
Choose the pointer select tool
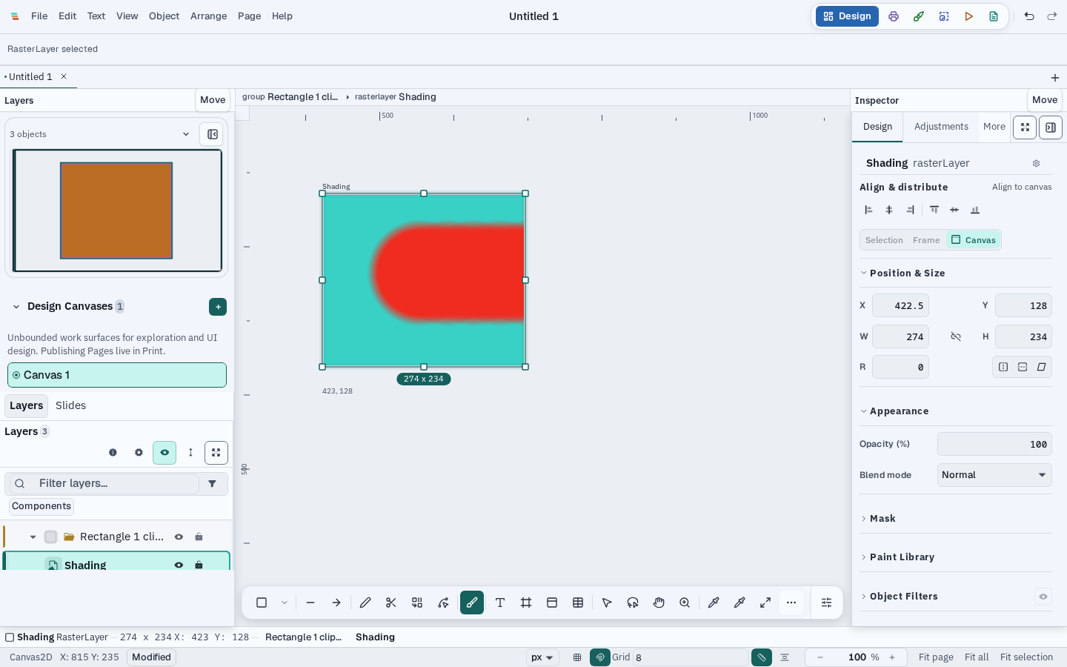(x=607, y=603)
